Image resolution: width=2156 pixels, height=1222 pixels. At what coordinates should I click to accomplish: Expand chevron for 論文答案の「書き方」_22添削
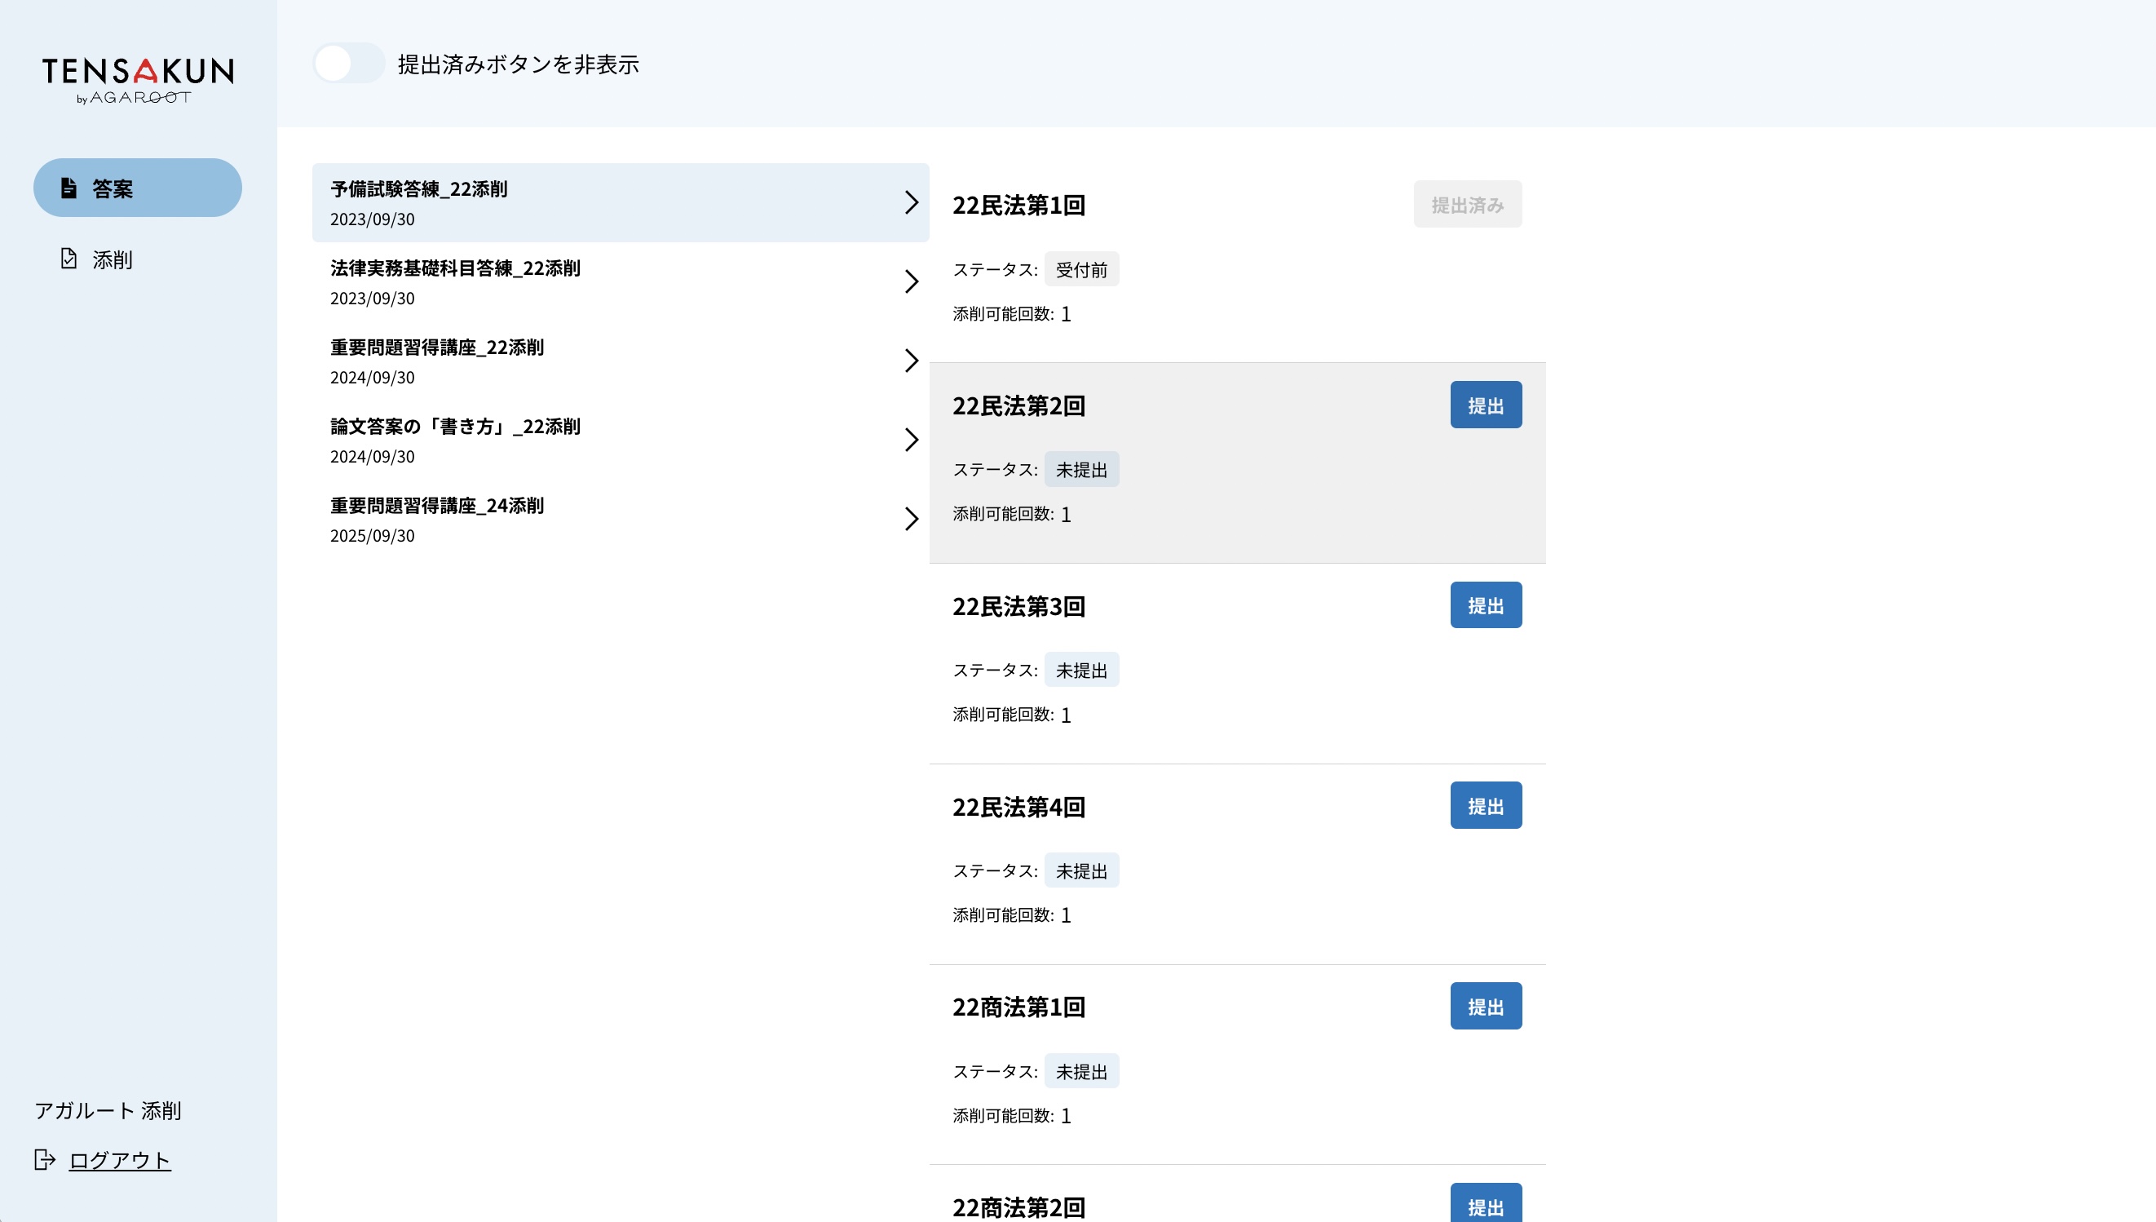click(911, 440)
